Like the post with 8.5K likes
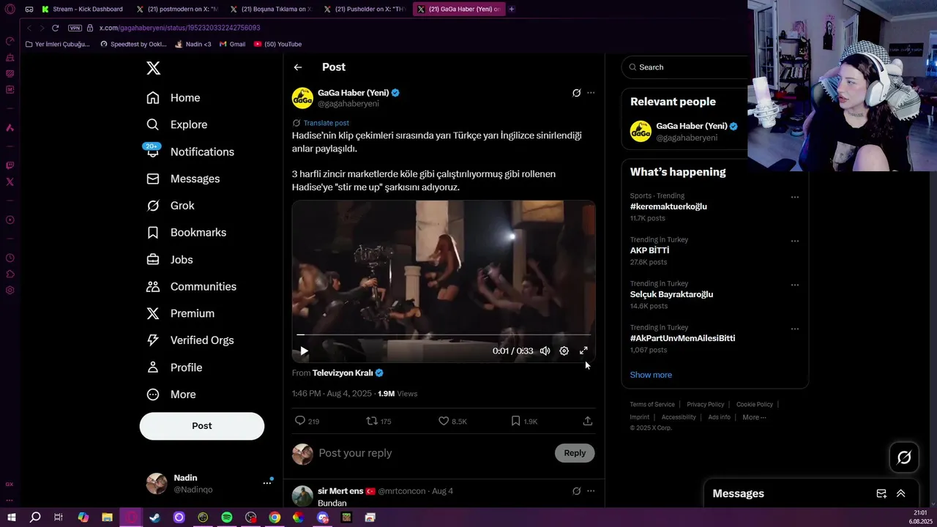The height and width of the screenshot is (527, 937). (452, 421)
